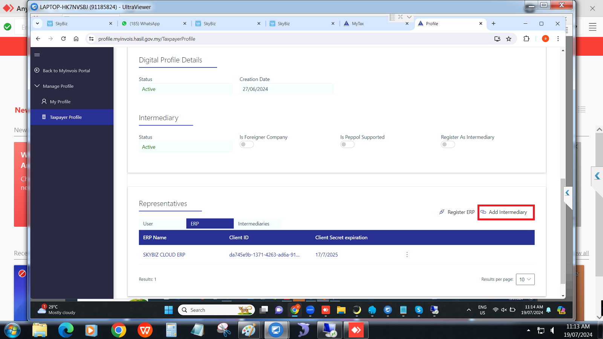Click the Chrome icon in the bottom taskbar
603x339 pixels.
[x=119, y=330]
